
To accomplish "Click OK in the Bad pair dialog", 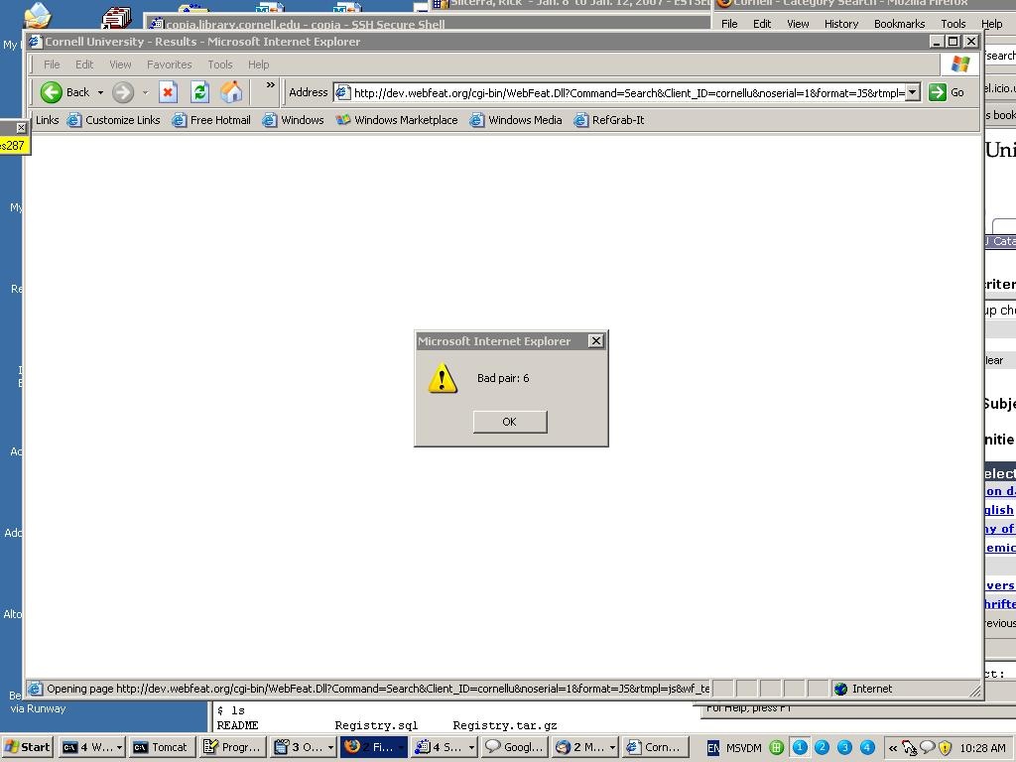I will [509, 422].
